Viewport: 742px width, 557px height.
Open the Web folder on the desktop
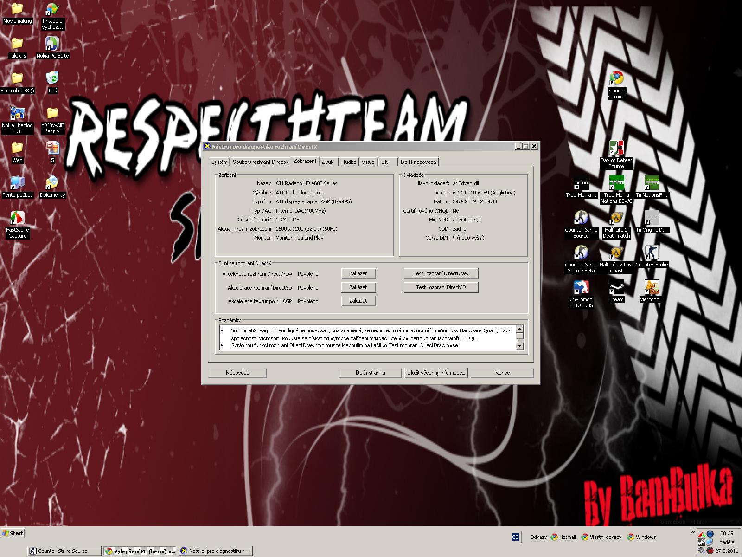point(17,152)
